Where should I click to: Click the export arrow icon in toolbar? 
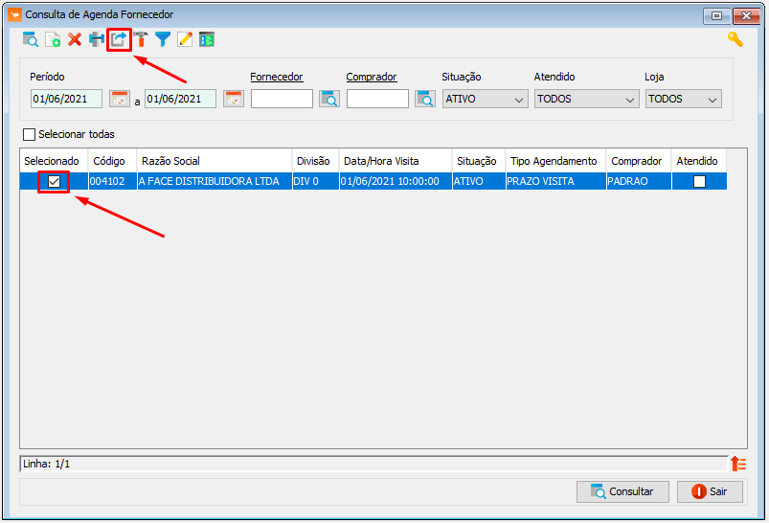(119, 39)
